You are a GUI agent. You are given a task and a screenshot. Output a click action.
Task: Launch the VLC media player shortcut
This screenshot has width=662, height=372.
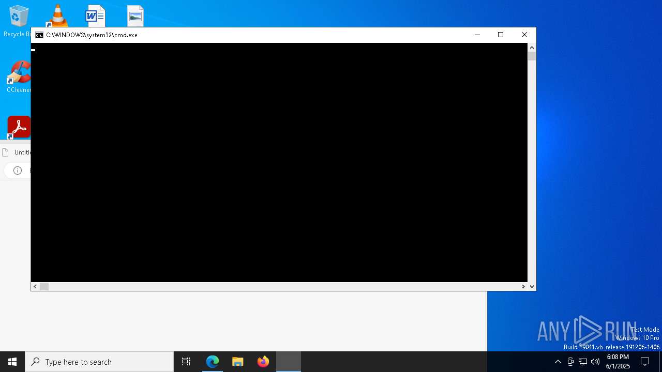coord(57,16)
